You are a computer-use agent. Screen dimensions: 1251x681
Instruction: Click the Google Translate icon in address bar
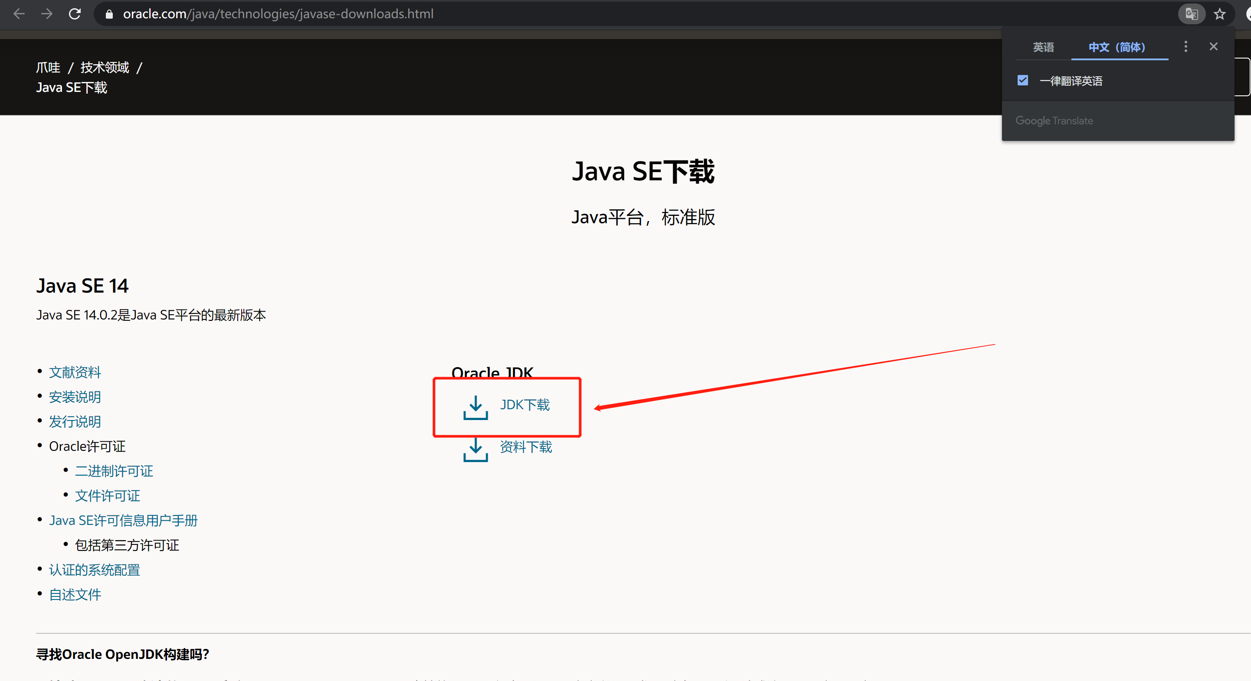coord(1191,14)
